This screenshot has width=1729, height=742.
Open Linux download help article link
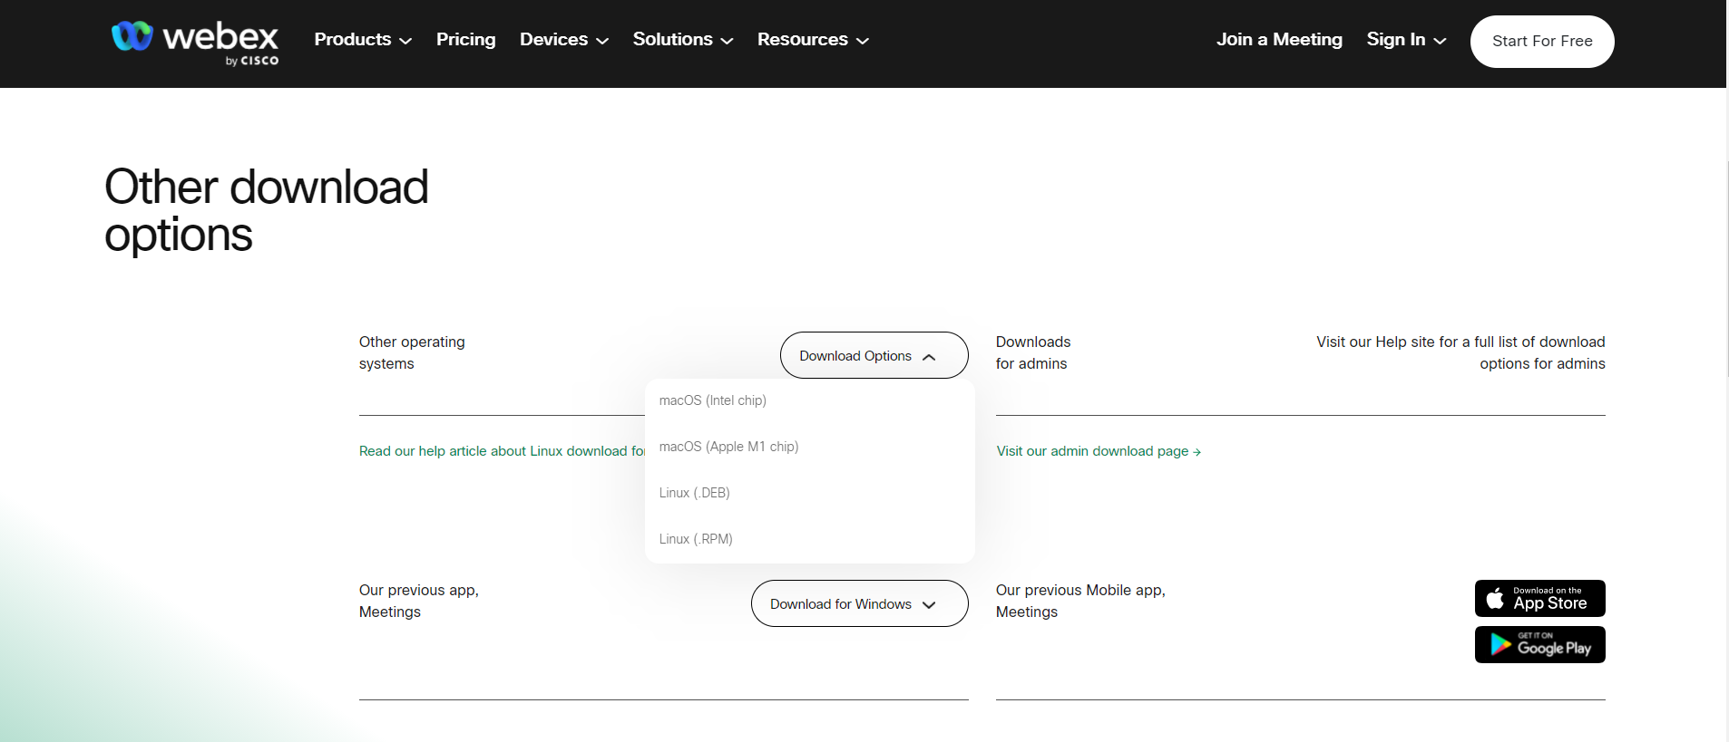(502, 451)
